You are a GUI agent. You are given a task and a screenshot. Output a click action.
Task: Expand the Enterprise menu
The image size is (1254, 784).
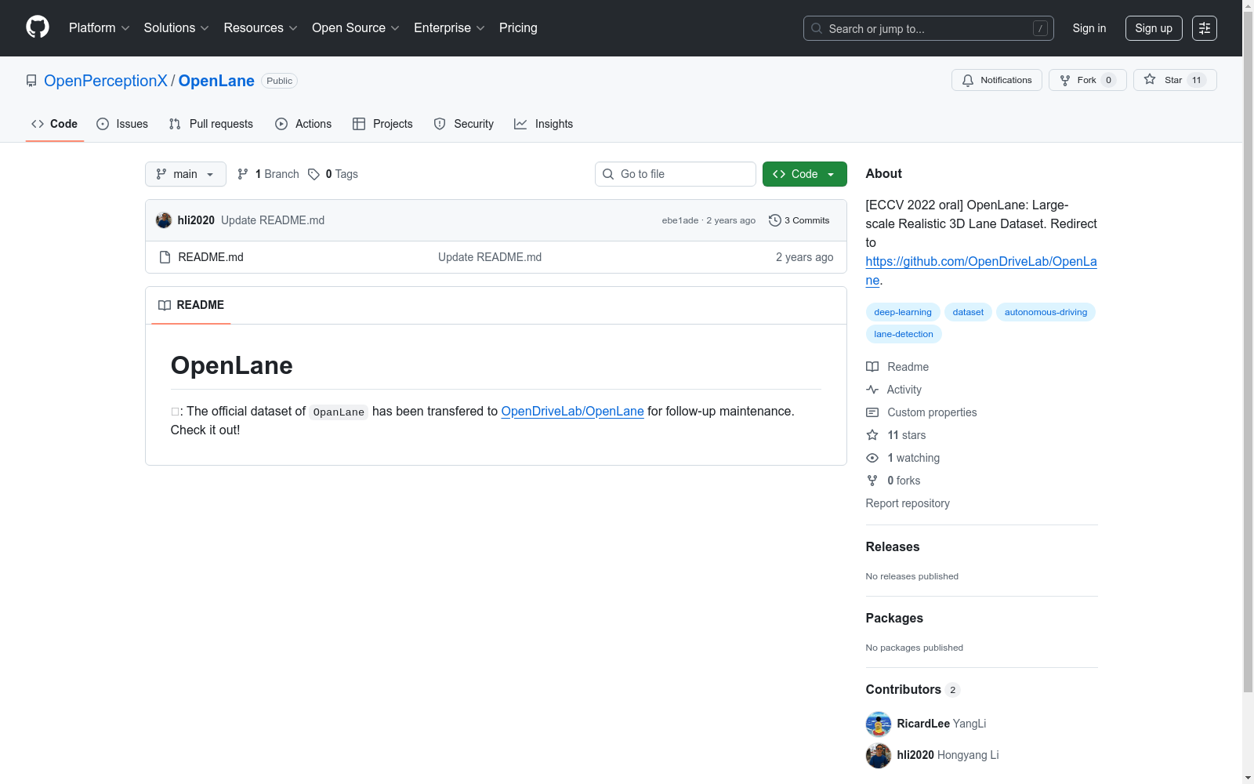pyautogui.click(x=449, y=28)
